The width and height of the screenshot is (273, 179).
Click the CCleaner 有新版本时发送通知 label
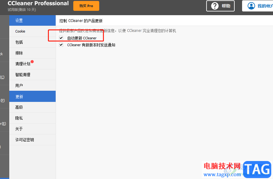[91, 45]
